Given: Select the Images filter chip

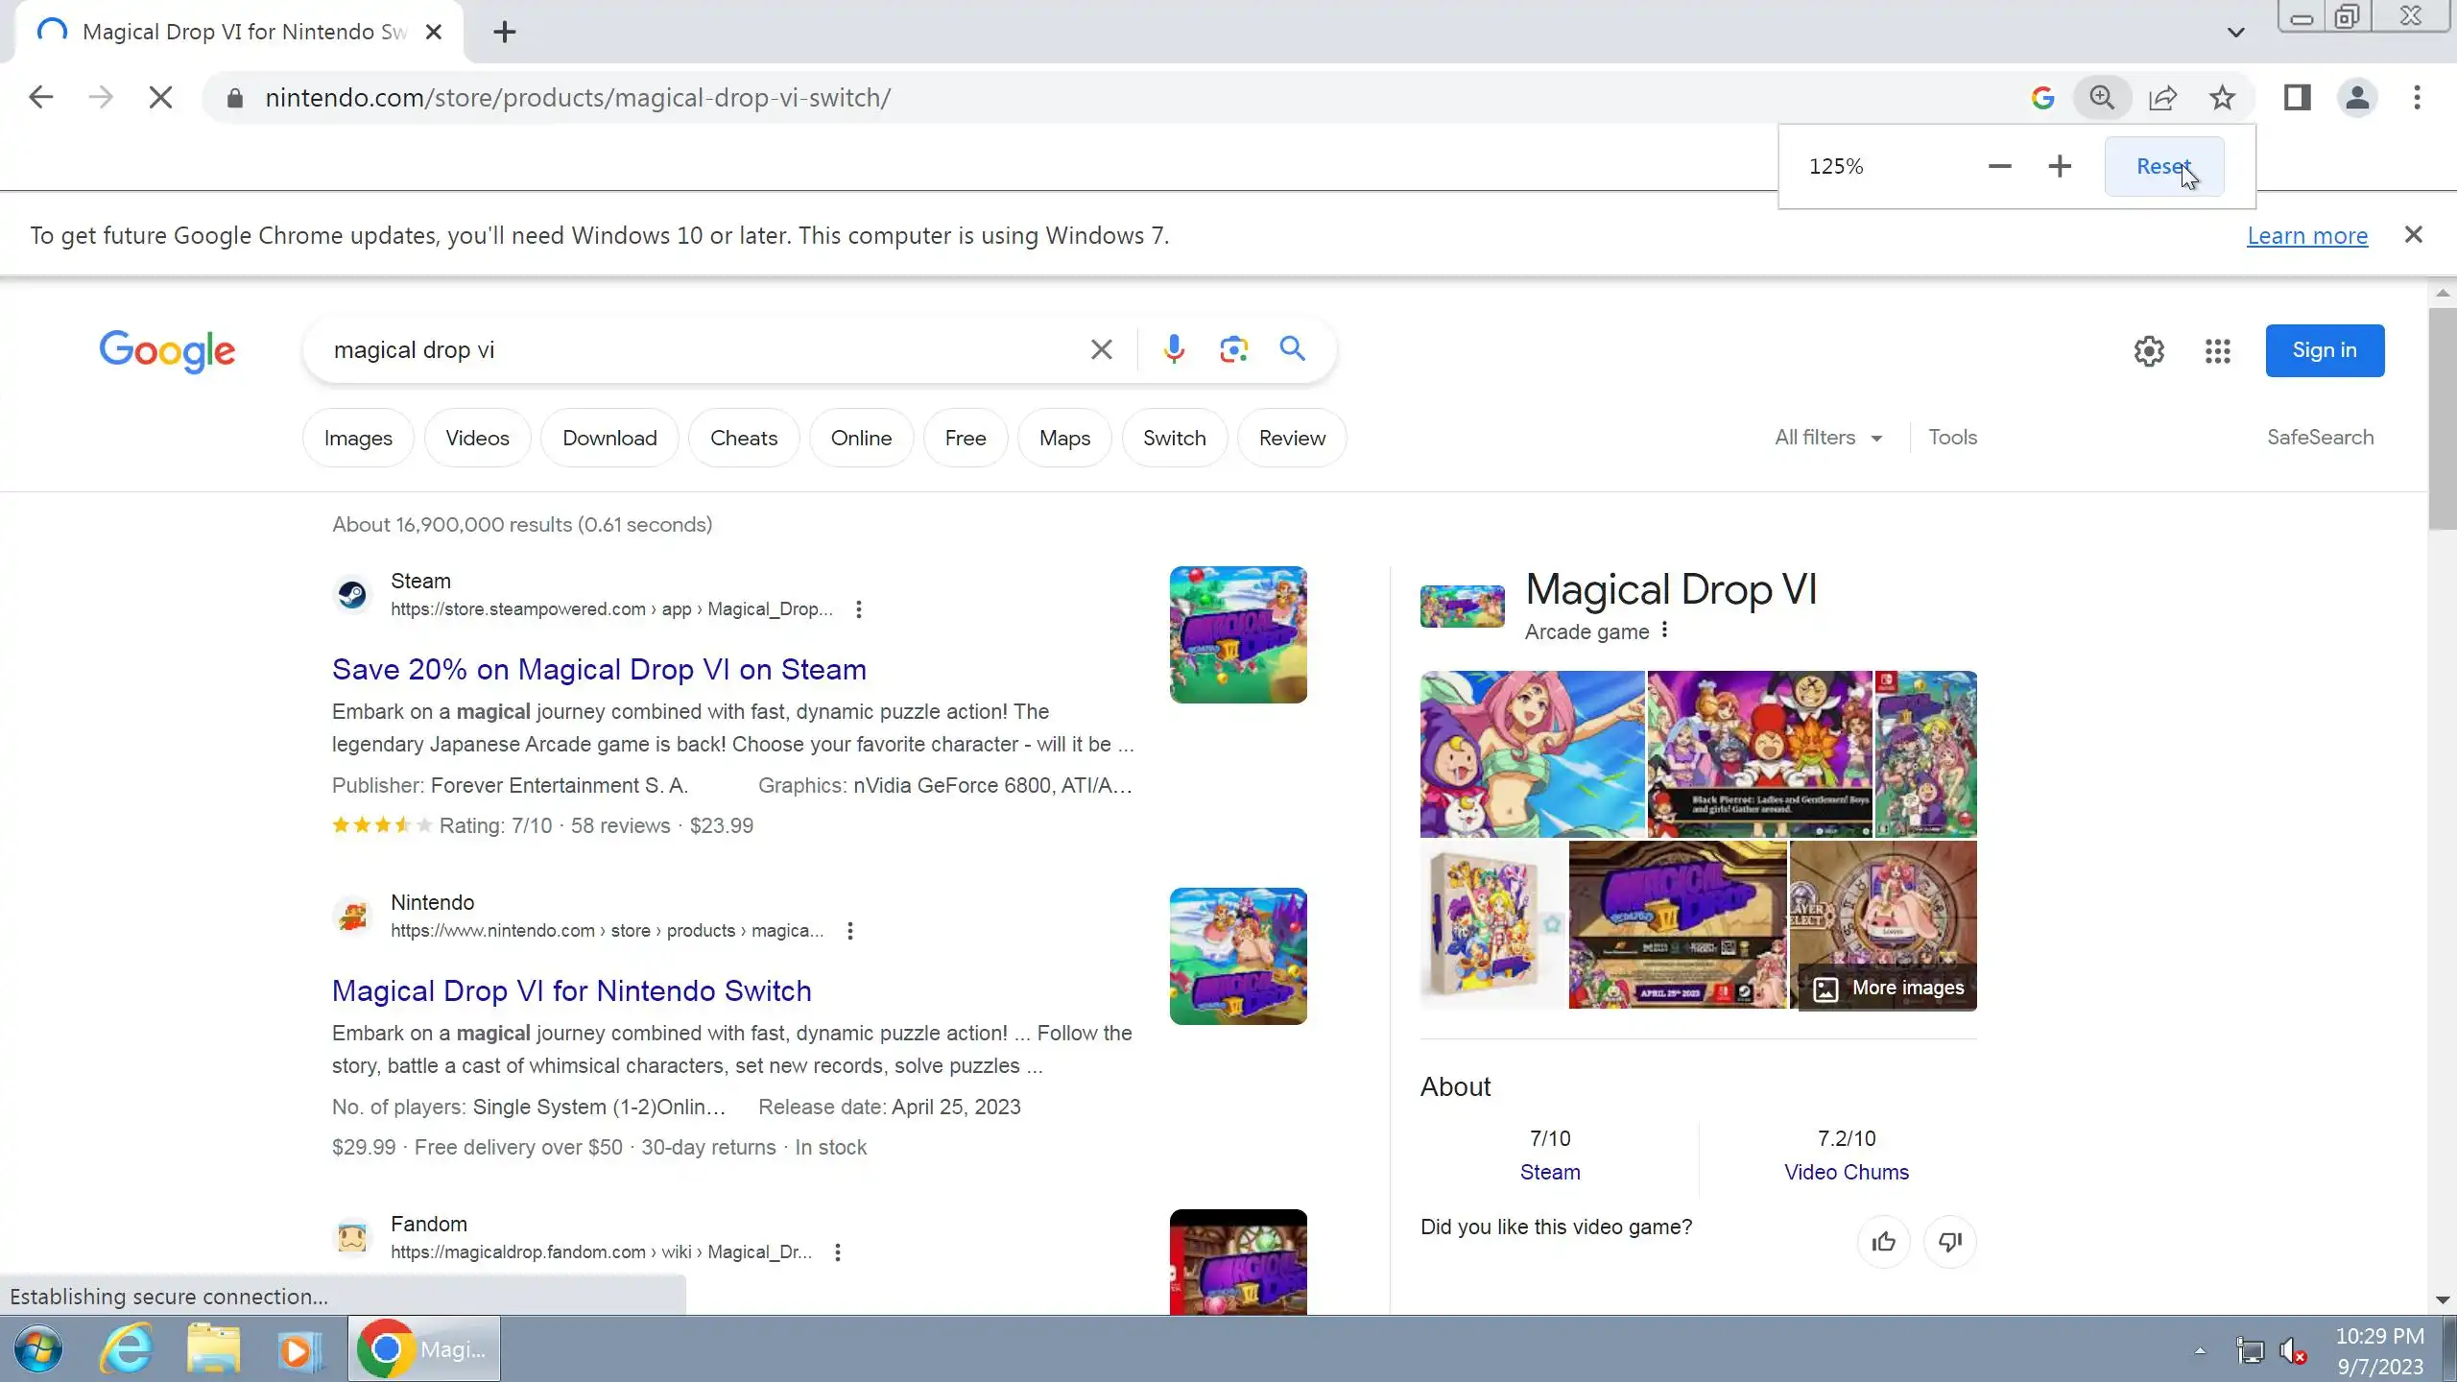Looking at the screenshot, I should [x=358, y=439].
